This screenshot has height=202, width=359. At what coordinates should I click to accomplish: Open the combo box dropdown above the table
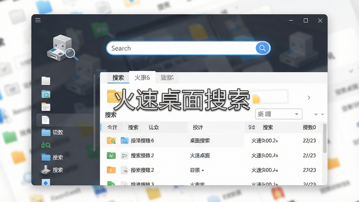(279, 114)
